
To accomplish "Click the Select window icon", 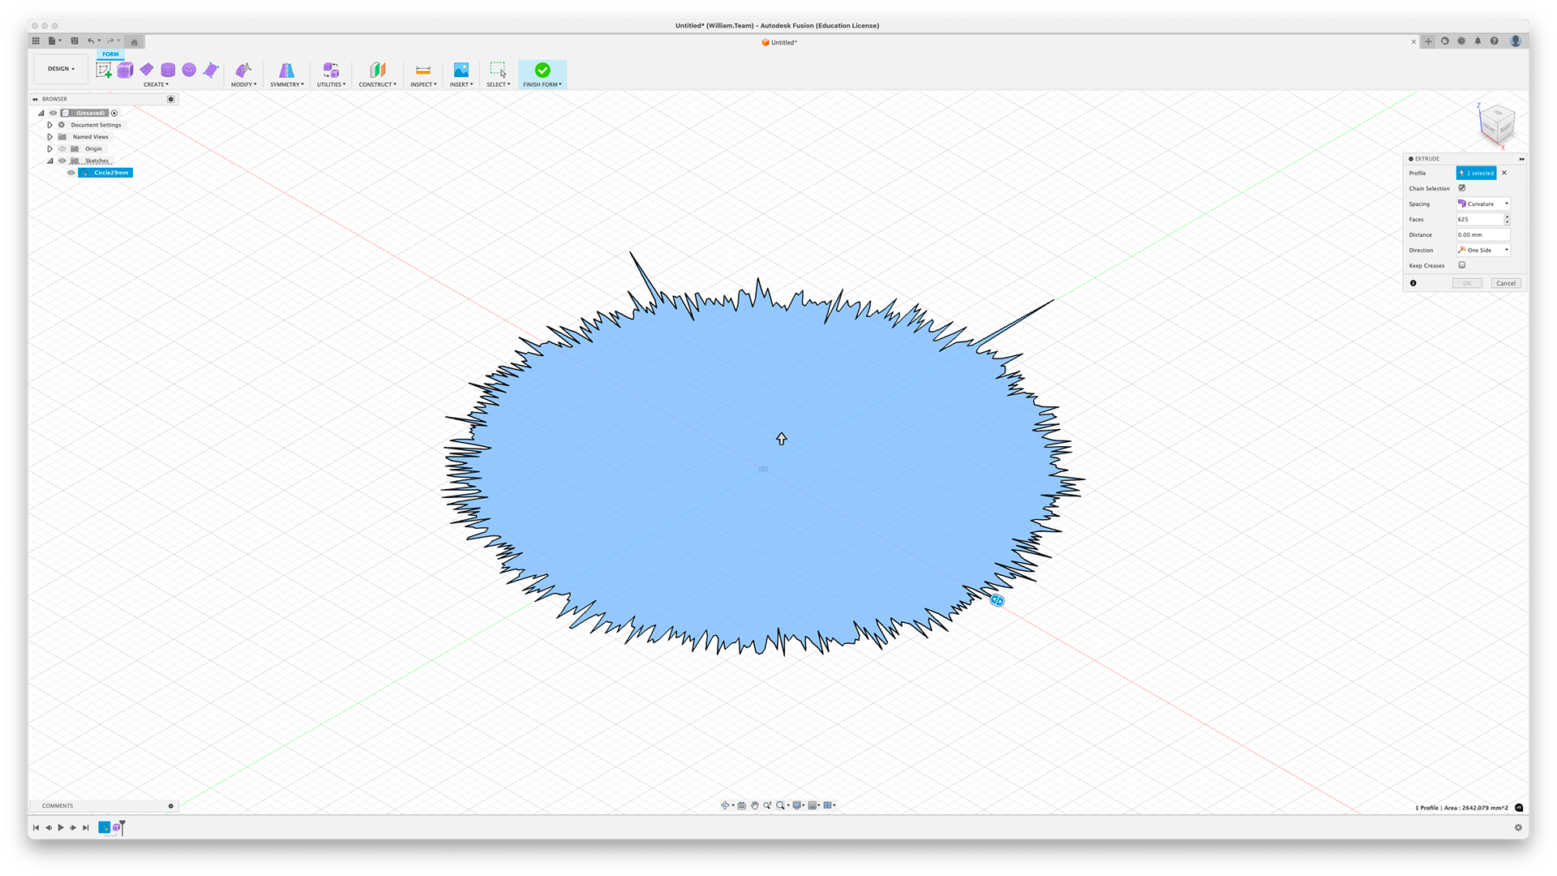I will coord(498,70).
